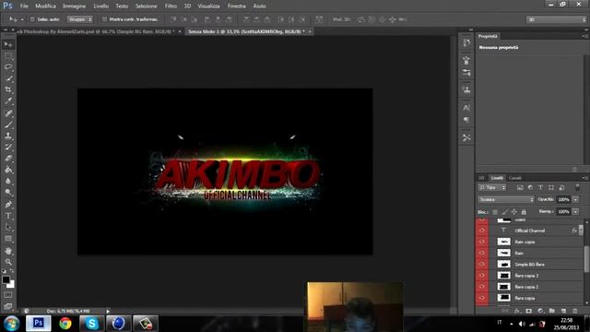Add a layer mask

tap(528, 311)
